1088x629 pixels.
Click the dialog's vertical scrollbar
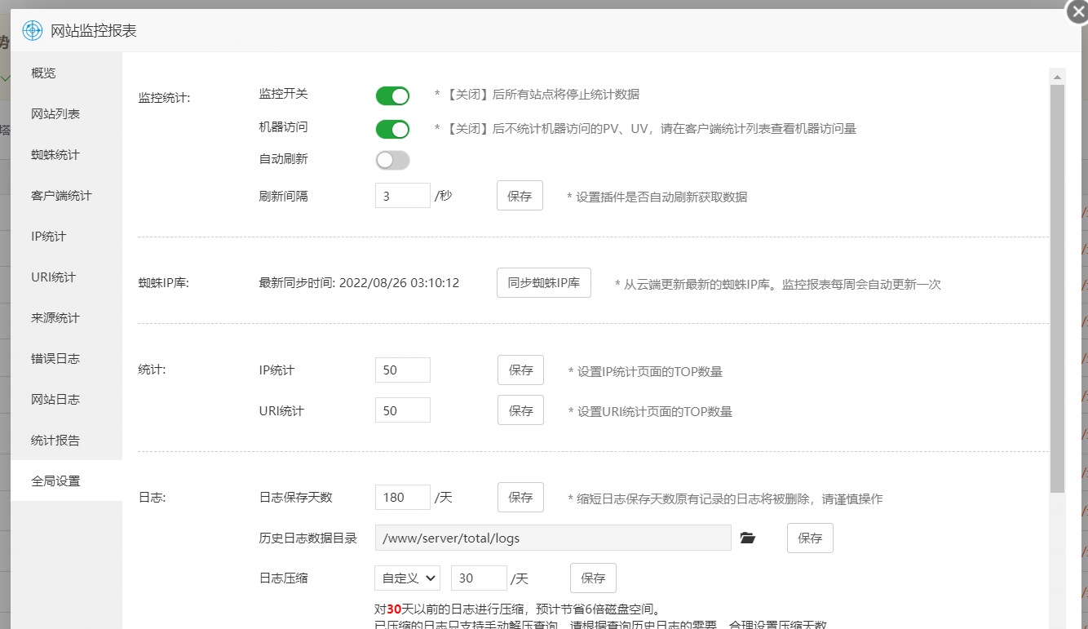[1057, 245]
